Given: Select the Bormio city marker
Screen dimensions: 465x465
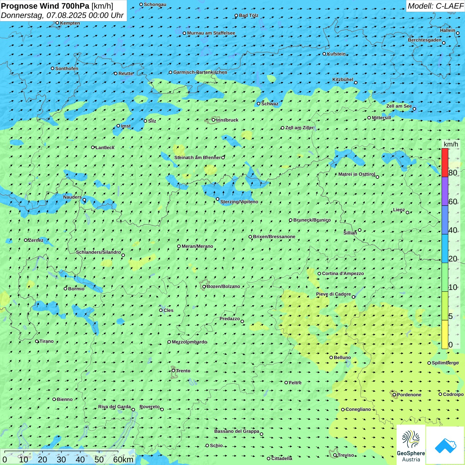Looking at the screenshot, I should (x=65, y=289).
